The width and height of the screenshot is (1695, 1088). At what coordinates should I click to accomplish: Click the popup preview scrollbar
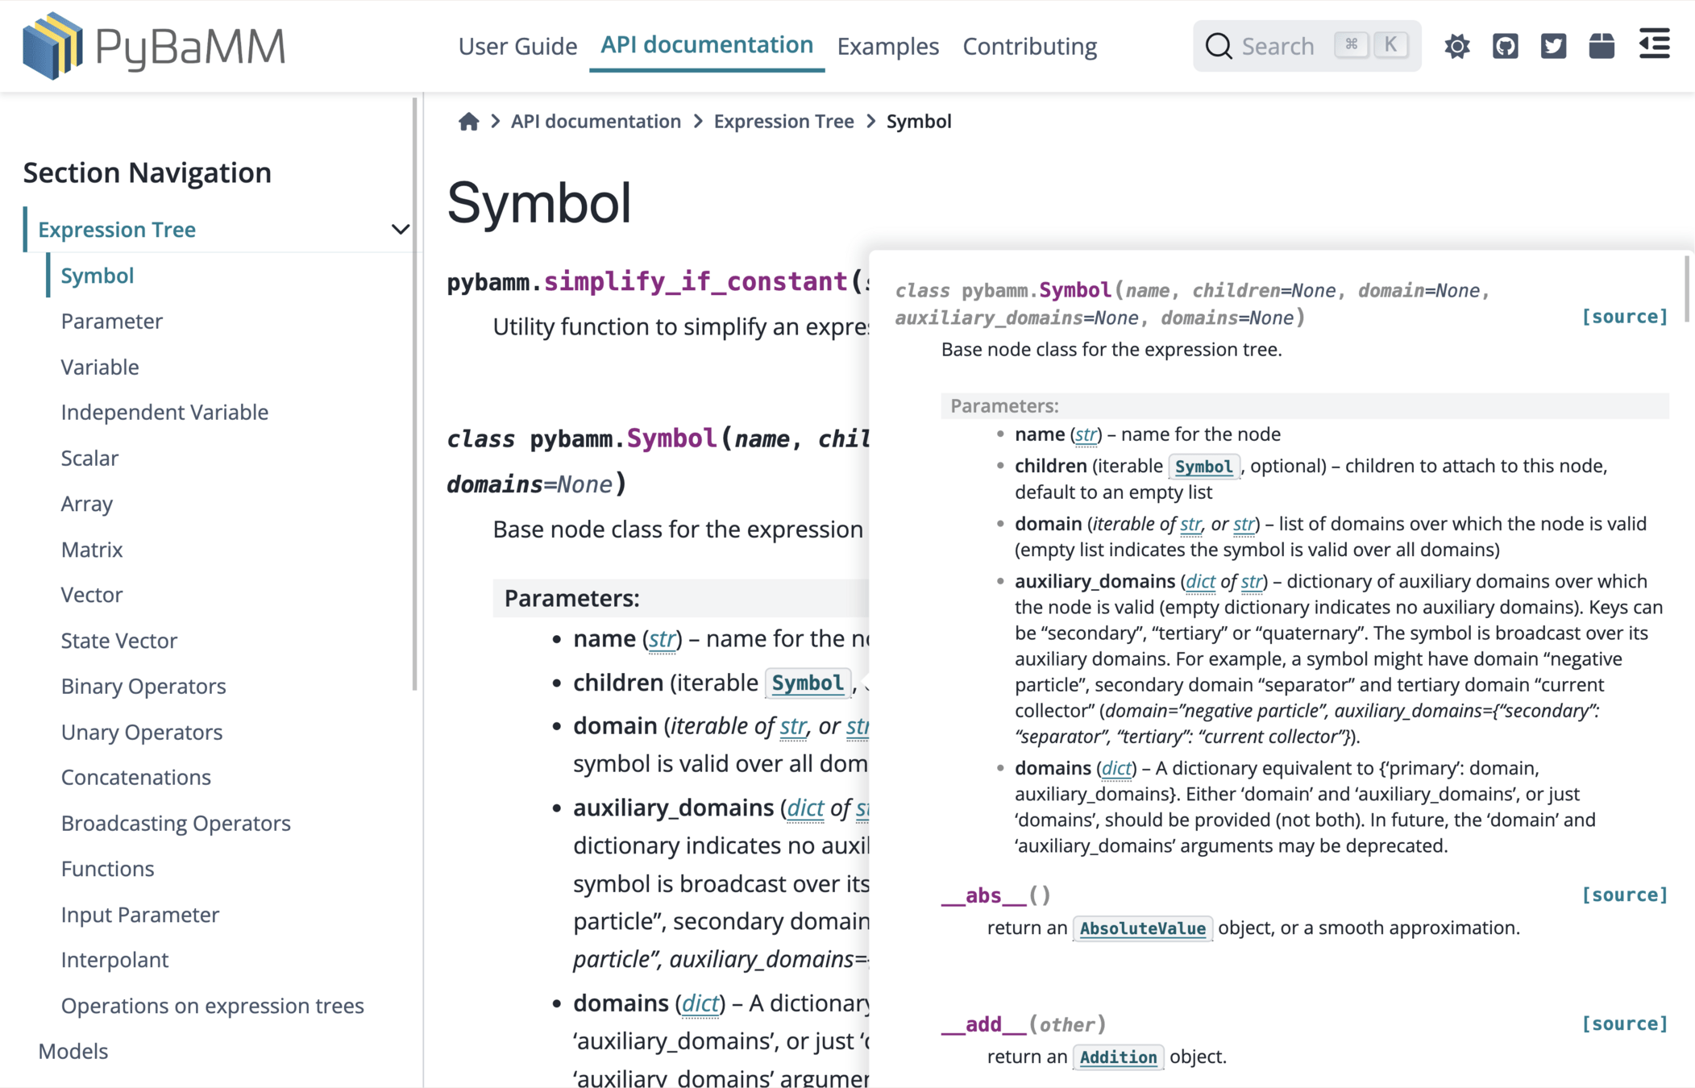1685,290
